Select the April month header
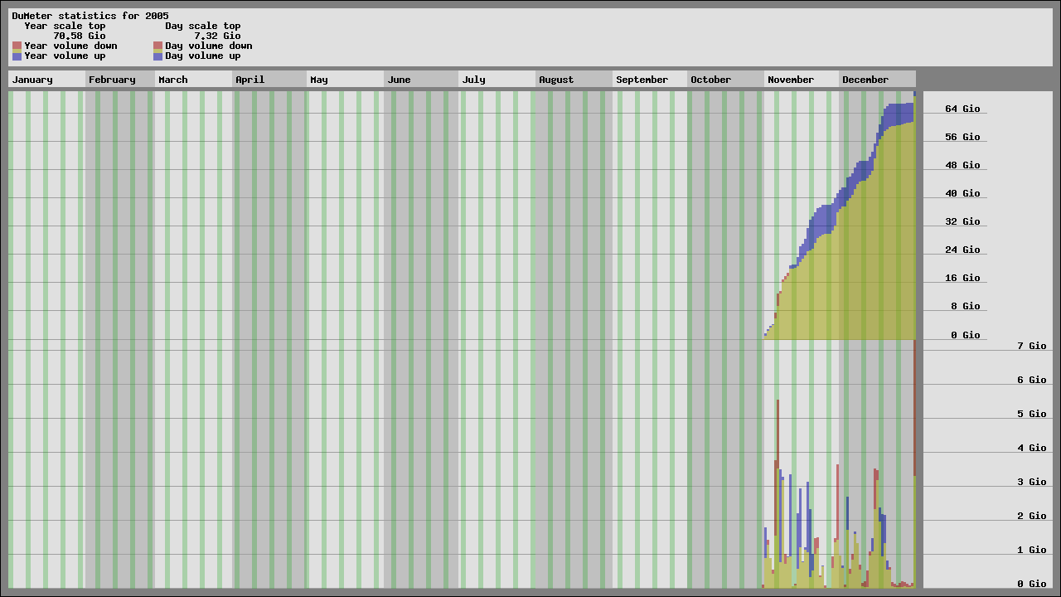1061x597 pixels. 269,80
